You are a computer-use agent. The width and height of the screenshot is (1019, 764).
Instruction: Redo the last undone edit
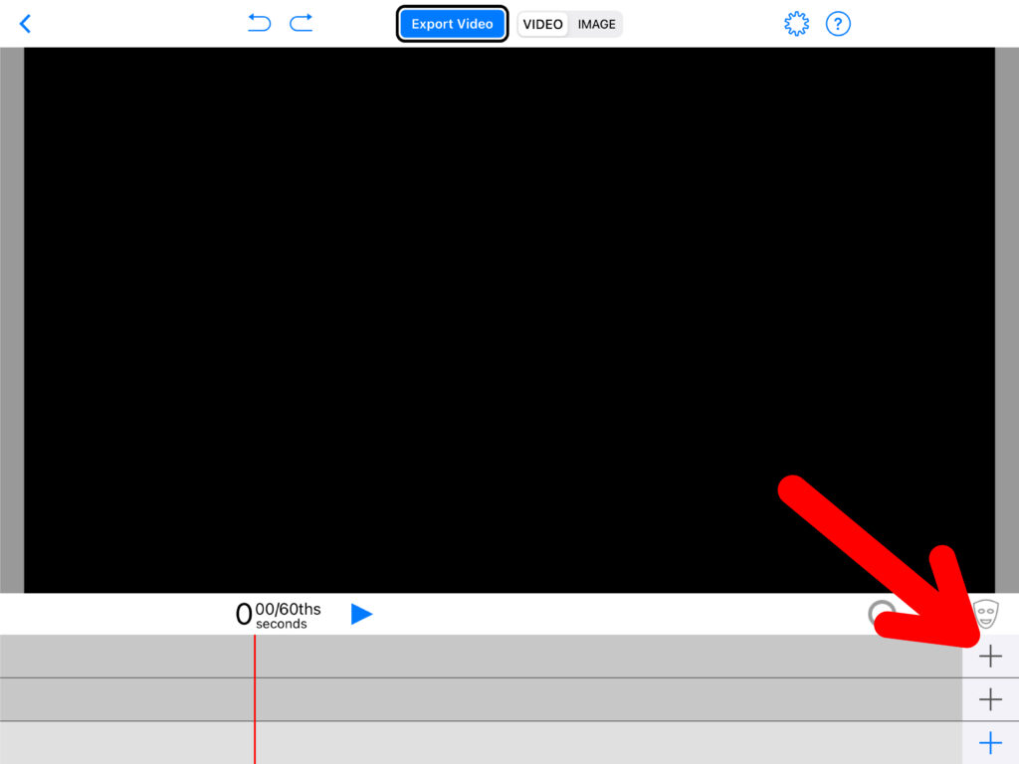(302, 23)
